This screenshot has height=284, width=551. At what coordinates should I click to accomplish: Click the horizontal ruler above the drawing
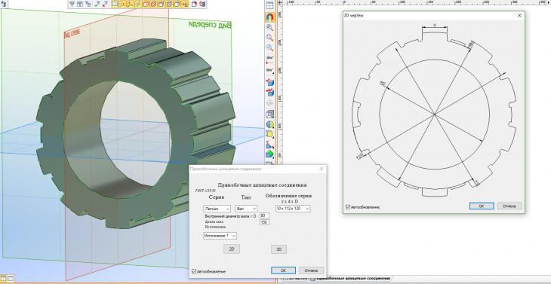(x=417, y=2)
